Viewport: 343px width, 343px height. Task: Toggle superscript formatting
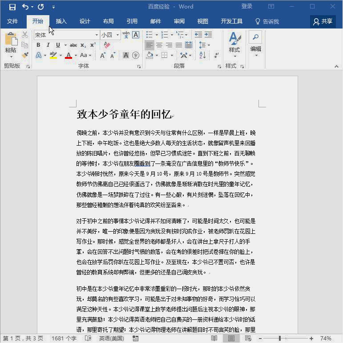click(x=93, y=45)
